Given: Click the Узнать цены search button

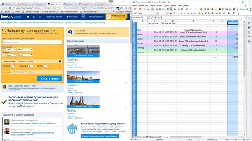Looking at the screenshot, I should click(x=50, y=78).
